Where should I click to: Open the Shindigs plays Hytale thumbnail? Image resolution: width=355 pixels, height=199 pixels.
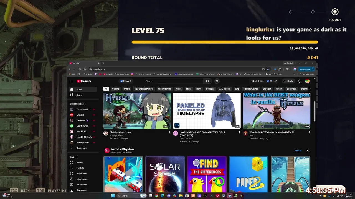[137, 111]
